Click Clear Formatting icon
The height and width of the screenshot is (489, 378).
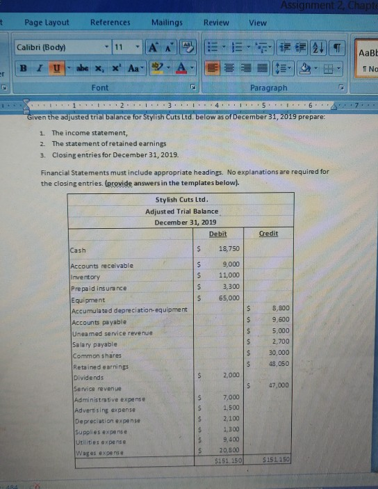[188, 47]
